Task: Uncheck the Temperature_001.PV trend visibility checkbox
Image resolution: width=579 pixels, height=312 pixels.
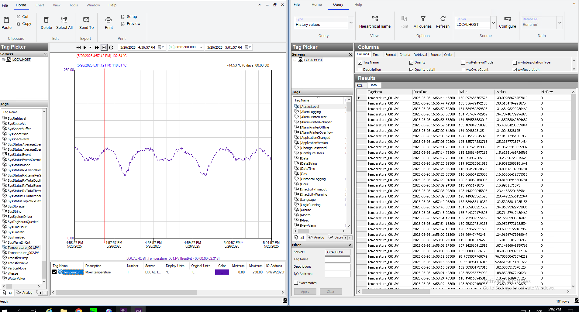Action: pos(54,272)
